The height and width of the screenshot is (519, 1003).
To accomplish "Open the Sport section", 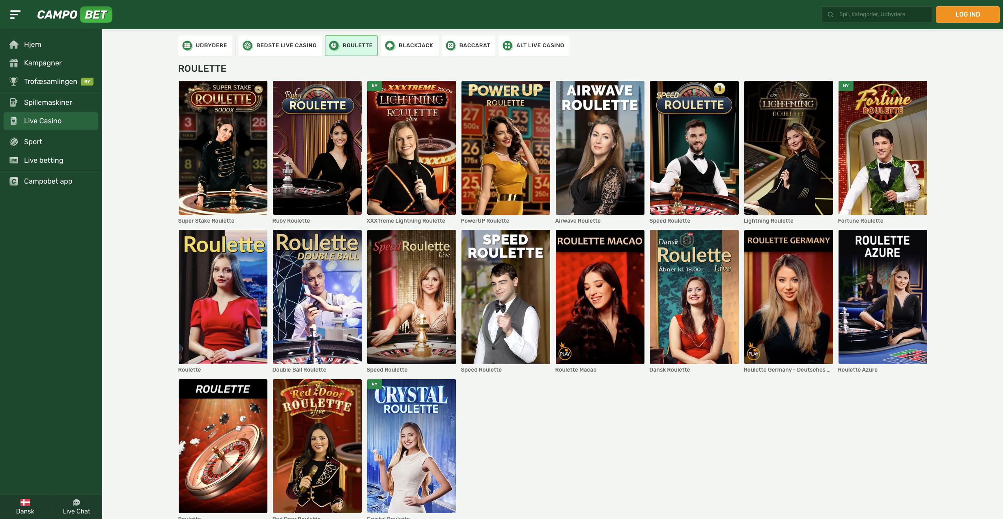I will (x=51, y=142).
